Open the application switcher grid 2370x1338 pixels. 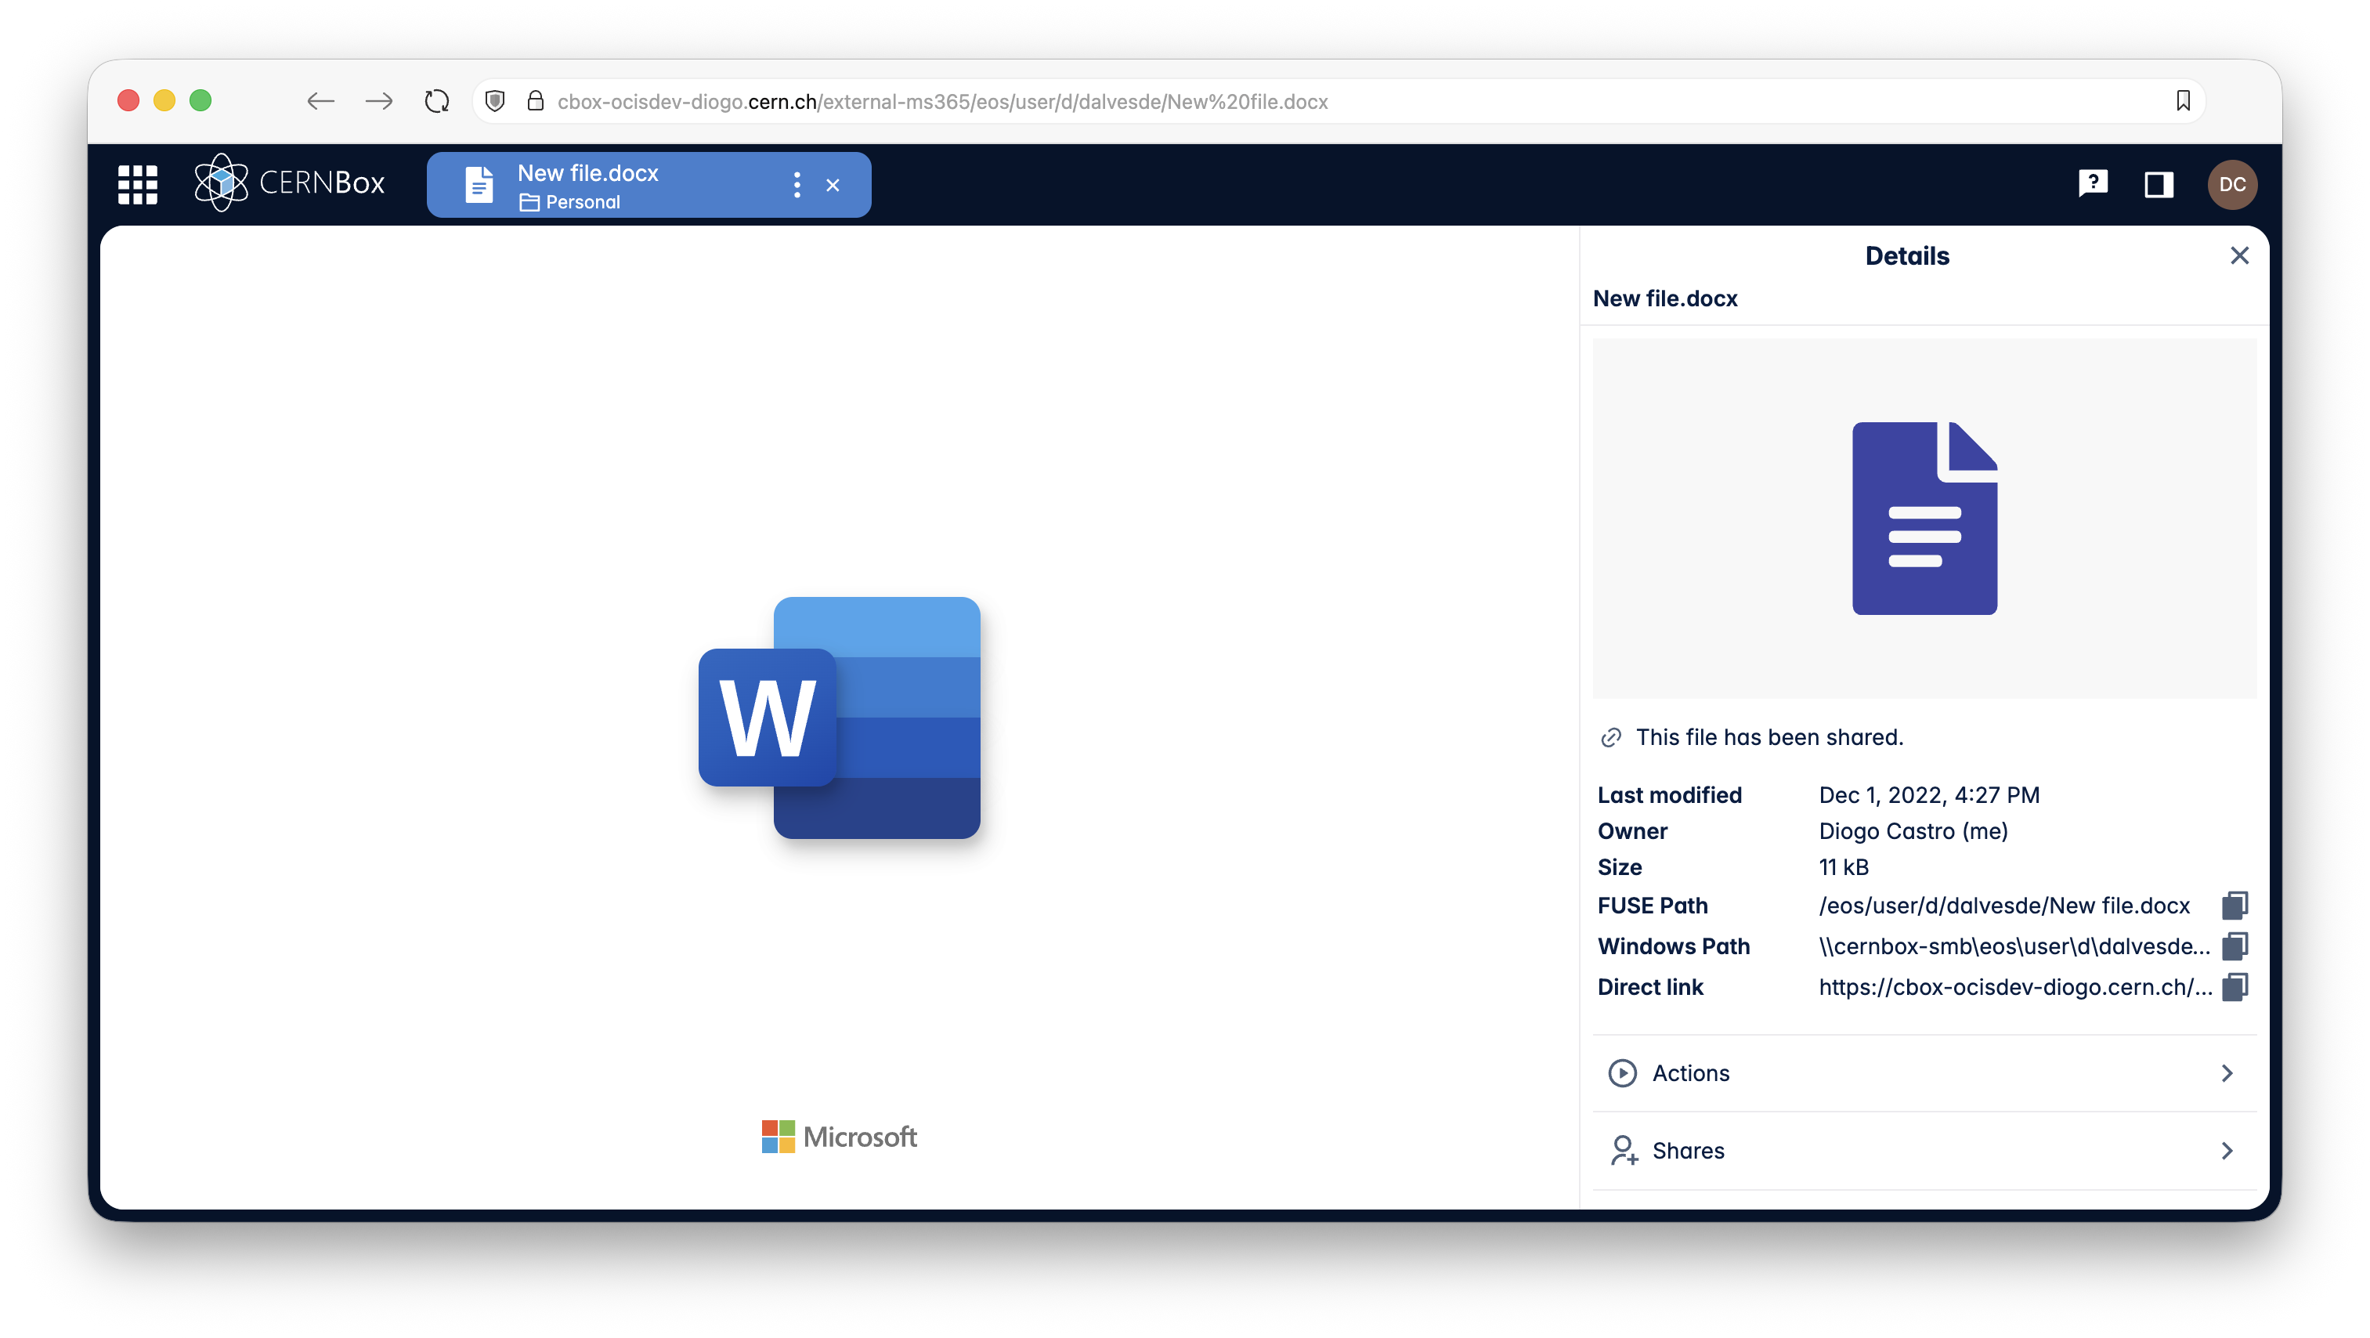point(138,184)
